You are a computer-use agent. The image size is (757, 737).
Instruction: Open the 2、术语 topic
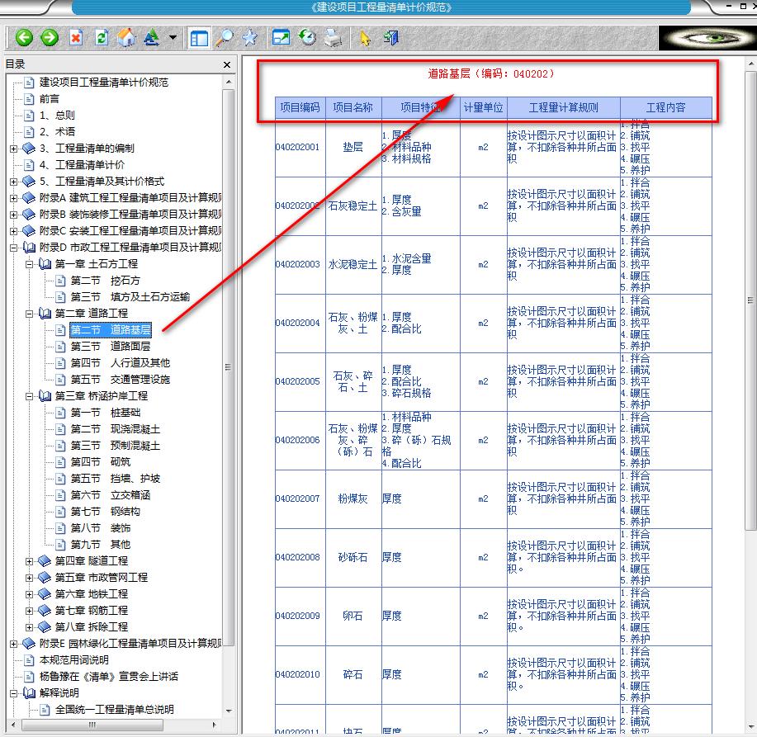57,132
